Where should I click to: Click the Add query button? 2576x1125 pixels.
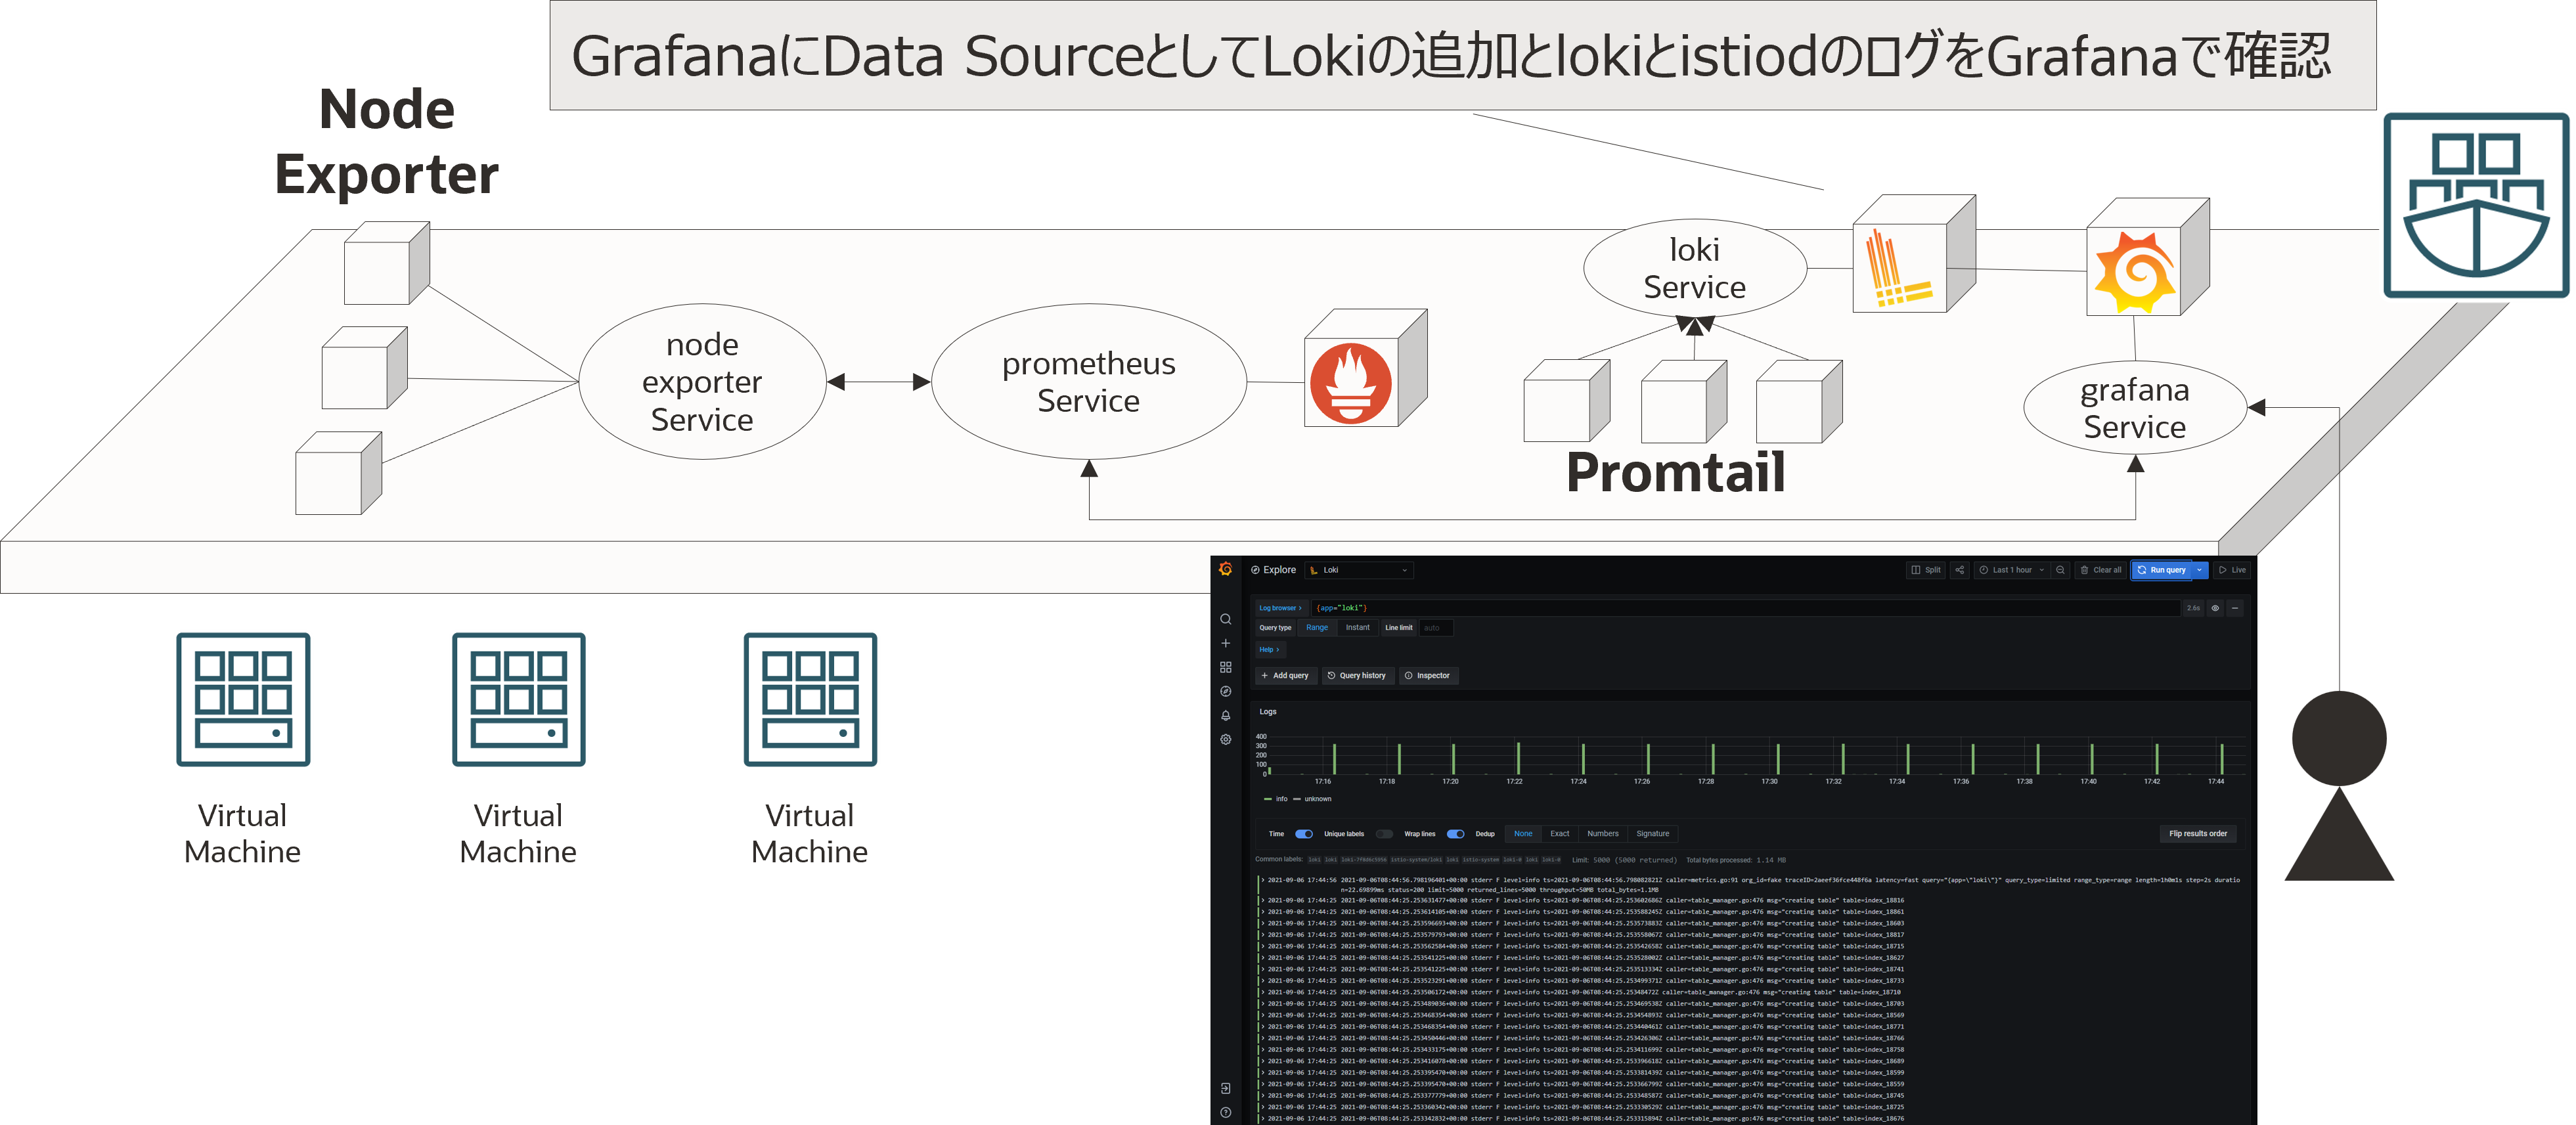click(1286, 676)
